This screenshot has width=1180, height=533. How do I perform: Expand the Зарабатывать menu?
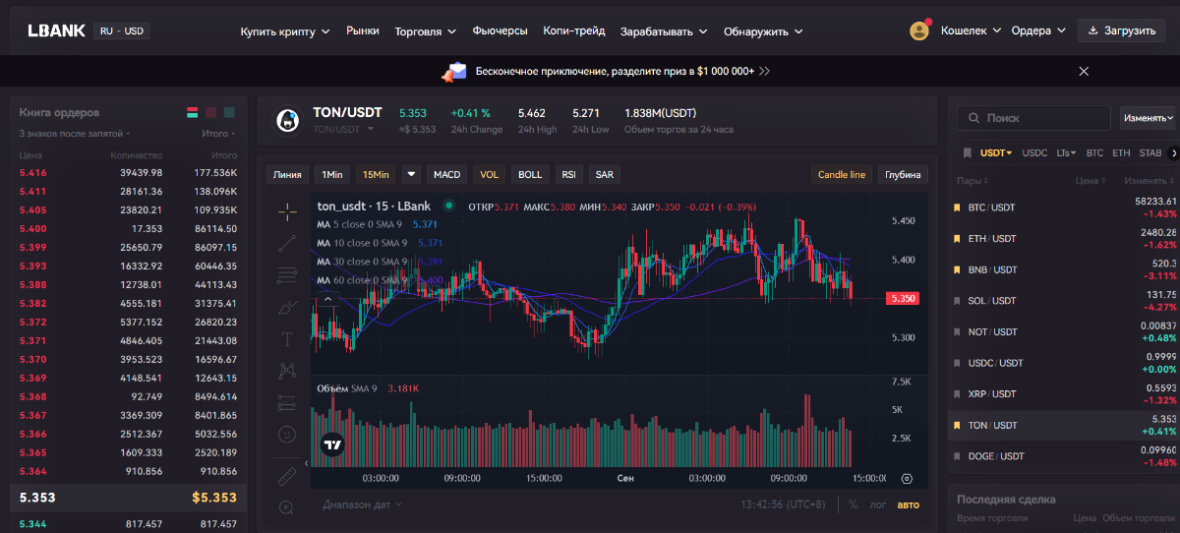[664, 31]
